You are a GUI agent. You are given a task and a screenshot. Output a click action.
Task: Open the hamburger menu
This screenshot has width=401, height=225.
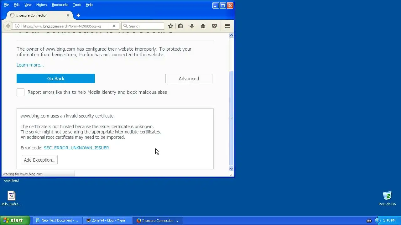click(x=227, y=26)
